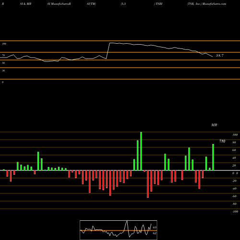The image size is (240, 240).
Task: Click the '(5,5' header text
Action: tap(123, 4)
